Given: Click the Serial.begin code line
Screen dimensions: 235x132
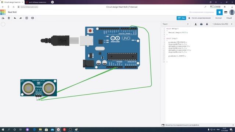Looking at the screenshot, I should click(178, 33).
